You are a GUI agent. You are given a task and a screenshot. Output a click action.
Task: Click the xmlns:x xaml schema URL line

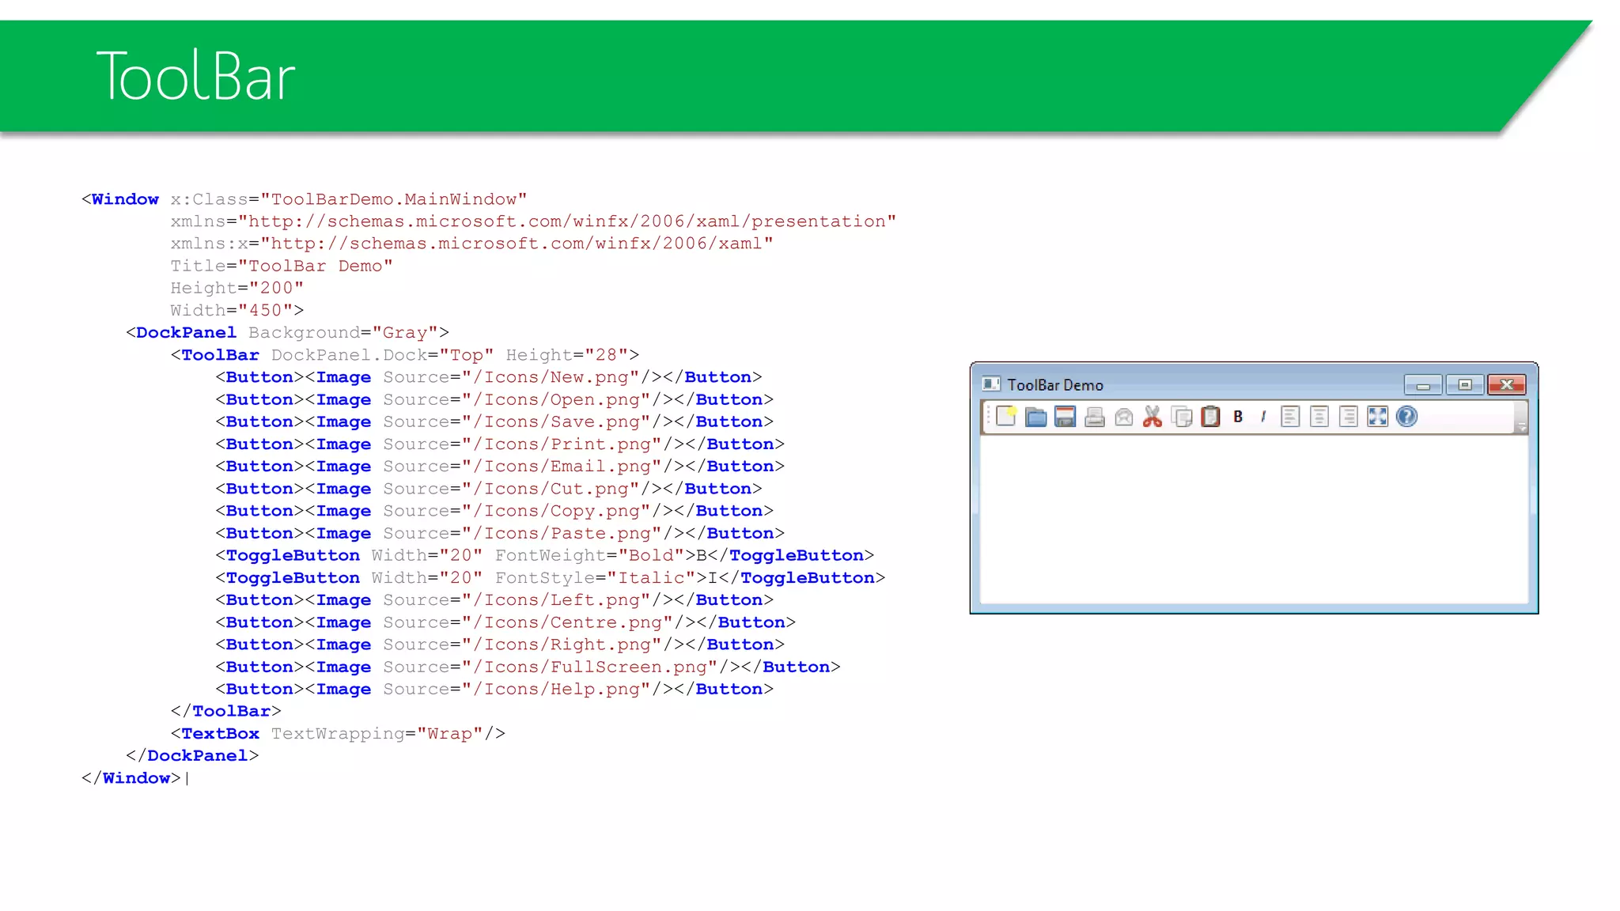[x=471, y=244]
